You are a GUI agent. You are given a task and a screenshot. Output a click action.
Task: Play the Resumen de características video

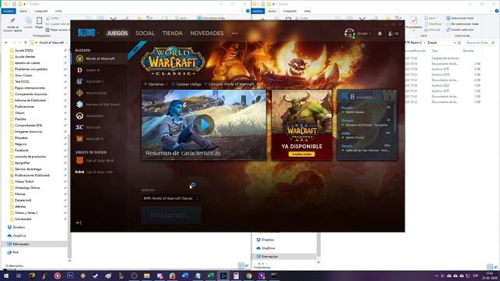pos(204,125)
